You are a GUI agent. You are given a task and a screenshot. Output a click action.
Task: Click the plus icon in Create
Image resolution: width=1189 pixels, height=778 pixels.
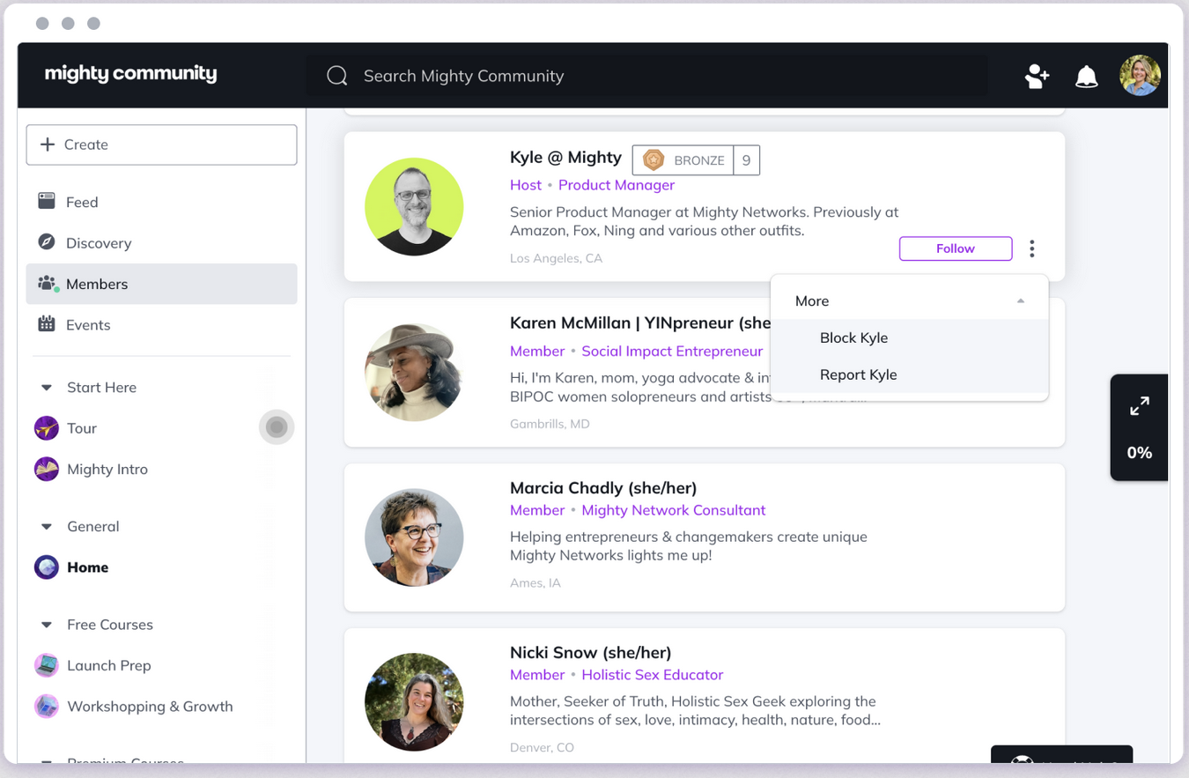click(x=48, y=144)
